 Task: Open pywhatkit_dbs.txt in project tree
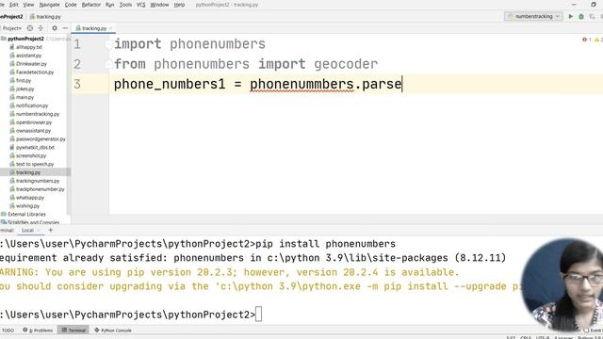point(36,148)
